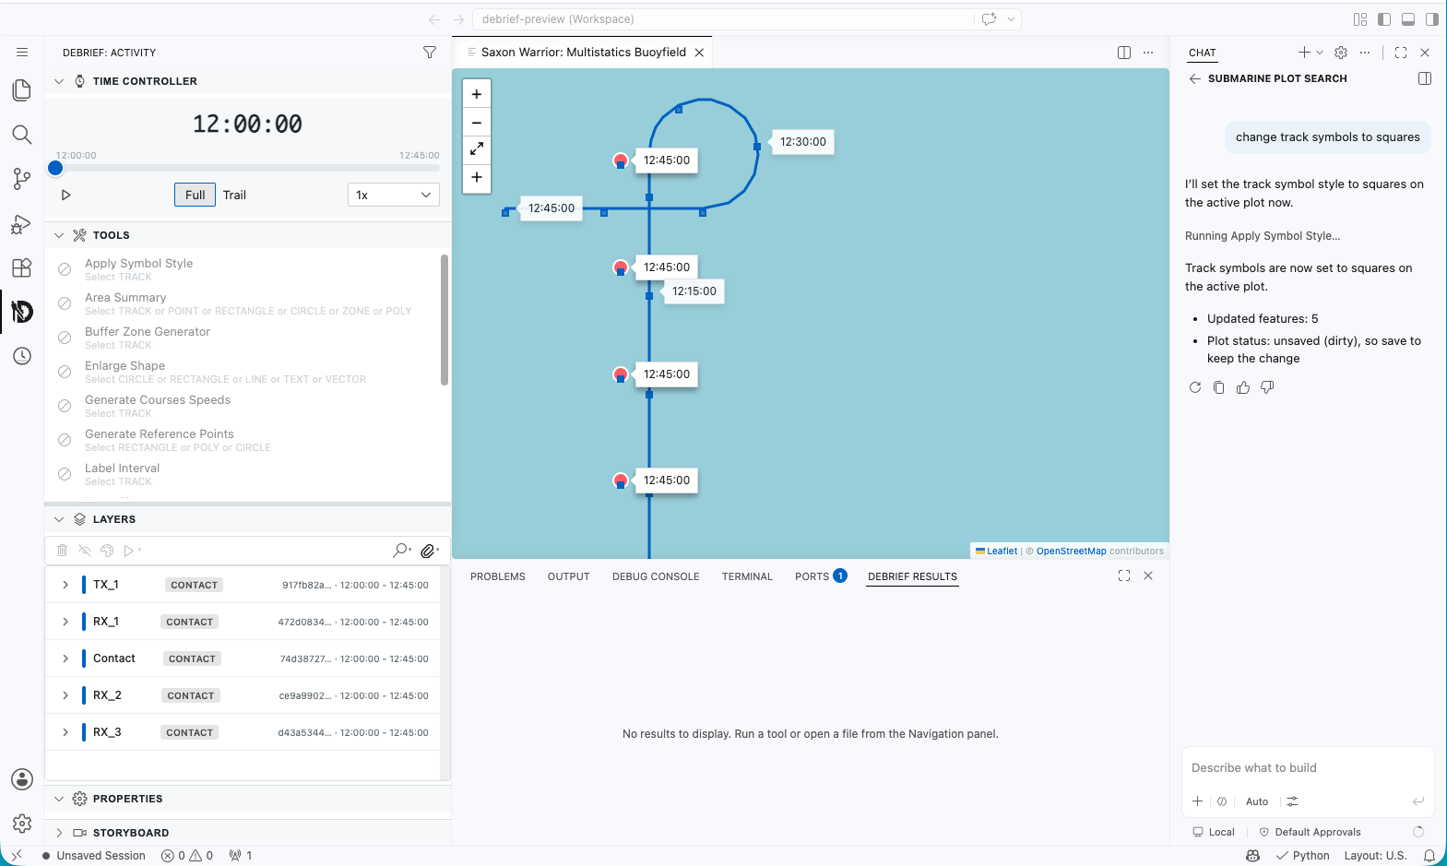The image size is (1447, 866).
Task: Open the layer color palette icon
Action: (107, 551)
